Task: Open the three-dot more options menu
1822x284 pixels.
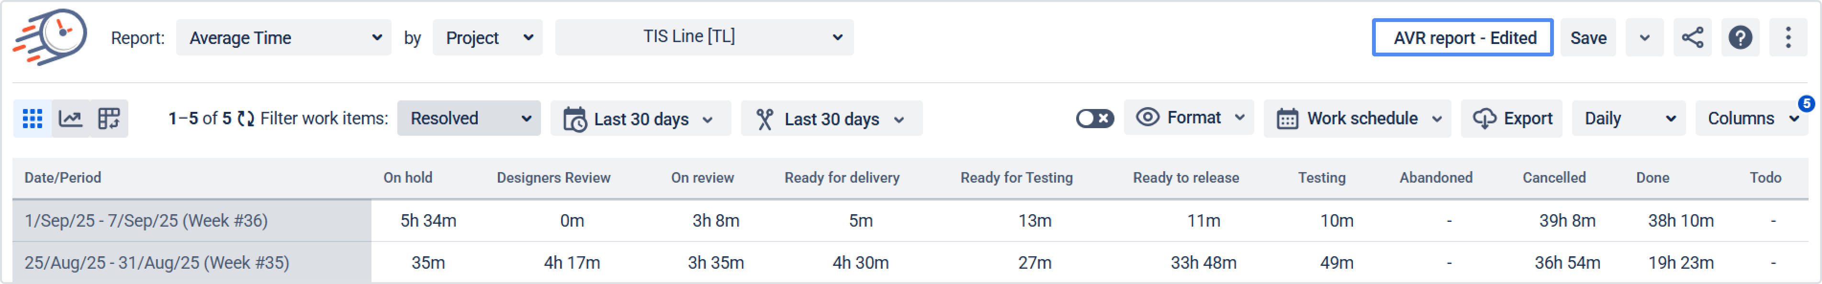Action: pyautogui.click(x=1788, y=37)
